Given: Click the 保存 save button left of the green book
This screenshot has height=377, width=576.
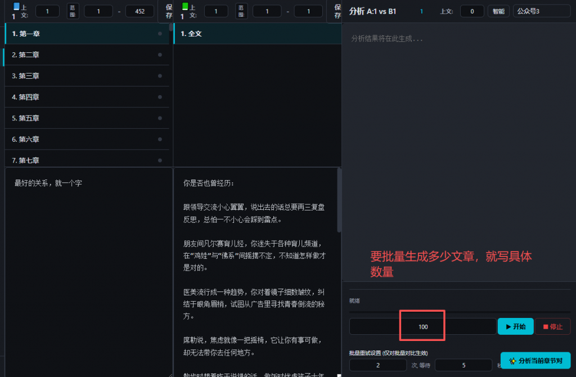Looking at the screenshot, I should (169, 11).
